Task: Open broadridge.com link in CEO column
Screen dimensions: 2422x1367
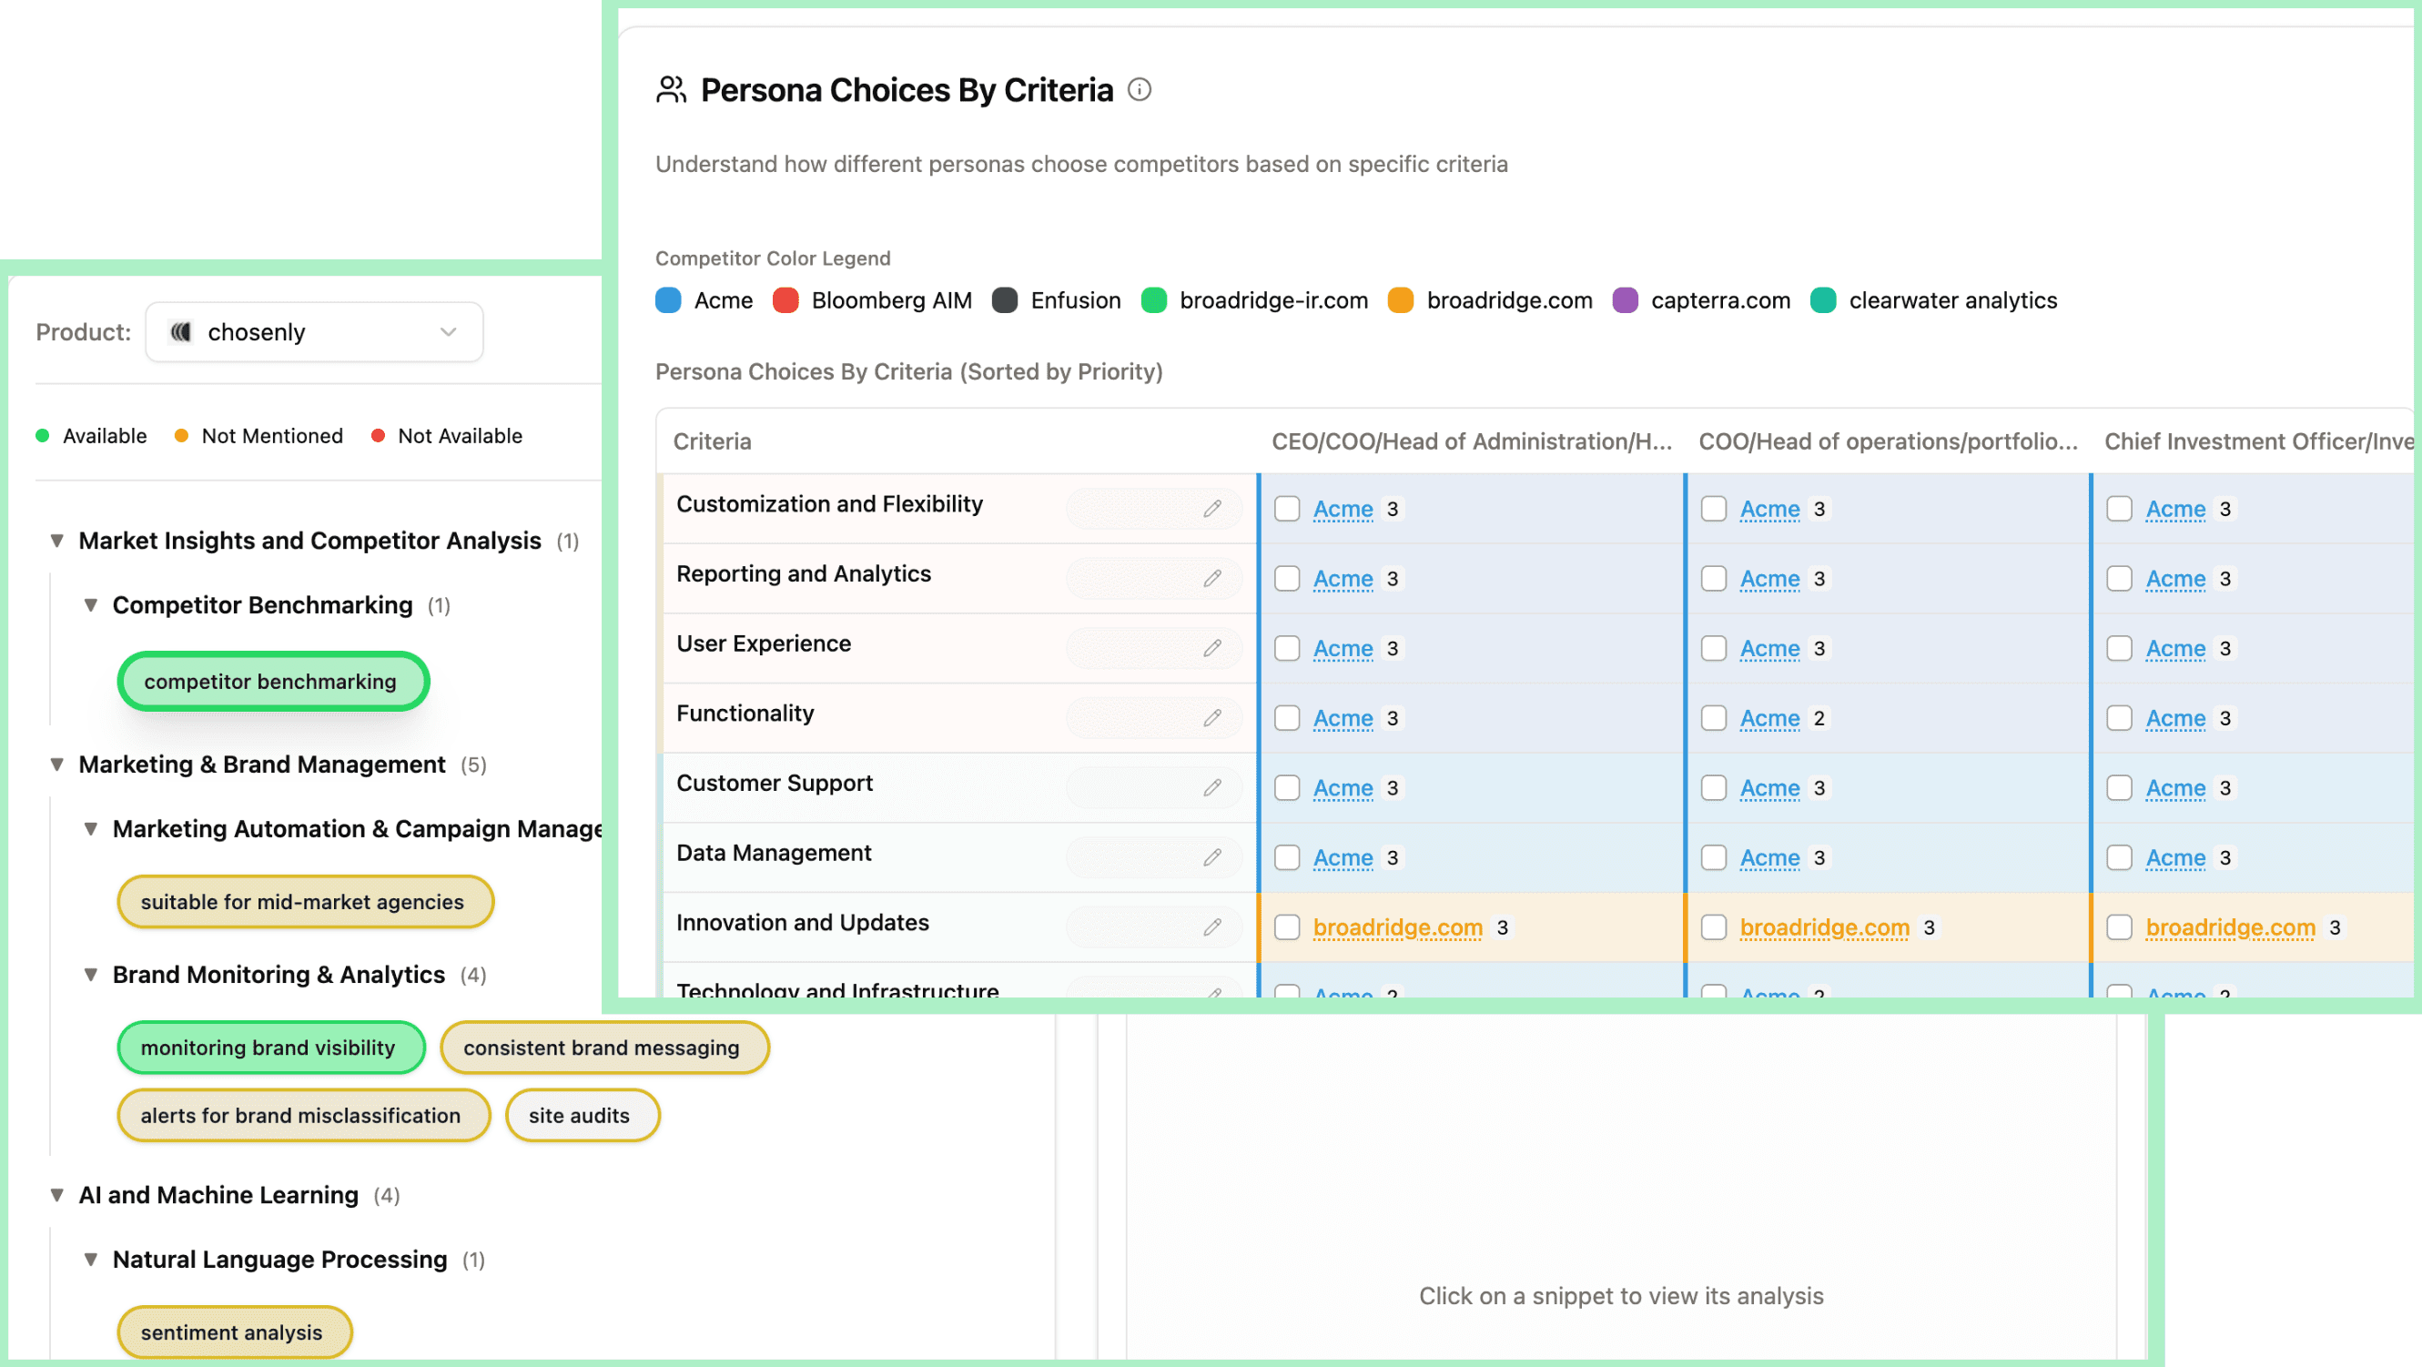Action: tap(1397, 927)
